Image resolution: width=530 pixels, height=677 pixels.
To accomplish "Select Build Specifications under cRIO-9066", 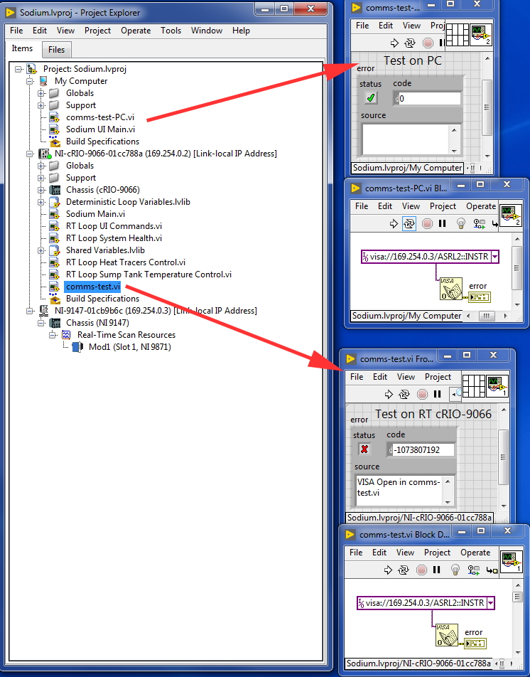I will [x=102, y=299].
